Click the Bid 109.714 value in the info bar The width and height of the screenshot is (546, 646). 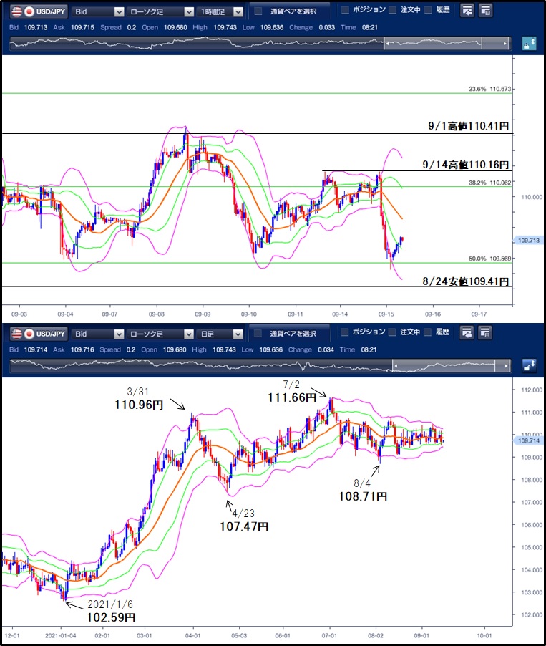click(x=35, y=349)
